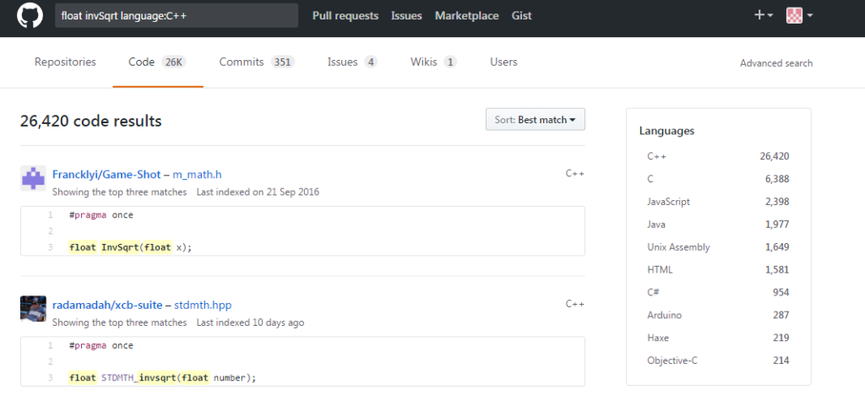Switch to the Repositories tab
The width and height of the screenshot is (865, 406).
pyautogui.click(x=65, y=62)
